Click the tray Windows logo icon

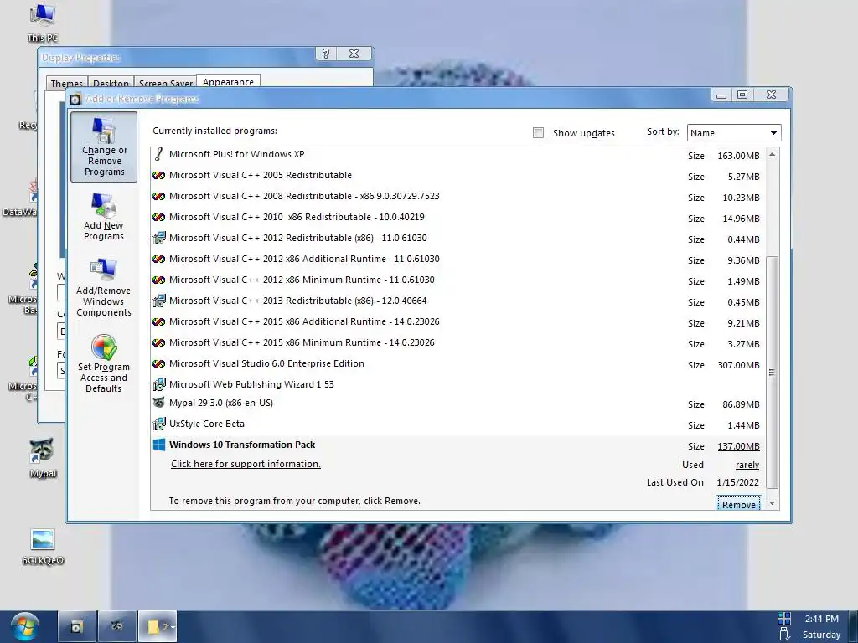click(x=784, y=619)
